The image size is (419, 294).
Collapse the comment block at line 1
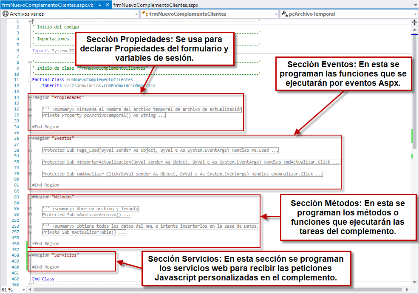[30, 21]
